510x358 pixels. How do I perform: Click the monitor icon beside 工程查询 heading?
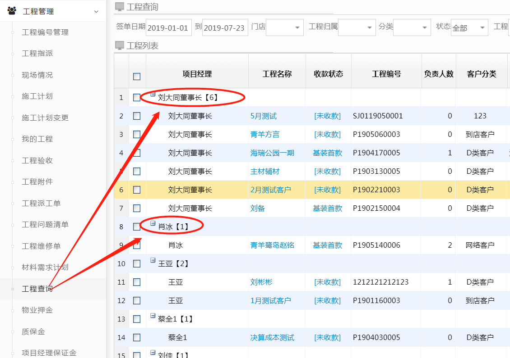[120, 7]
